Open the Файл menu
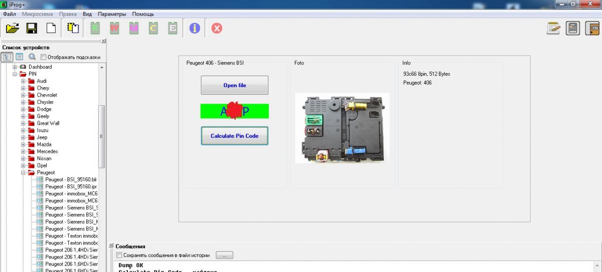Viewport: 602px width, 272px height. (10, 14)
